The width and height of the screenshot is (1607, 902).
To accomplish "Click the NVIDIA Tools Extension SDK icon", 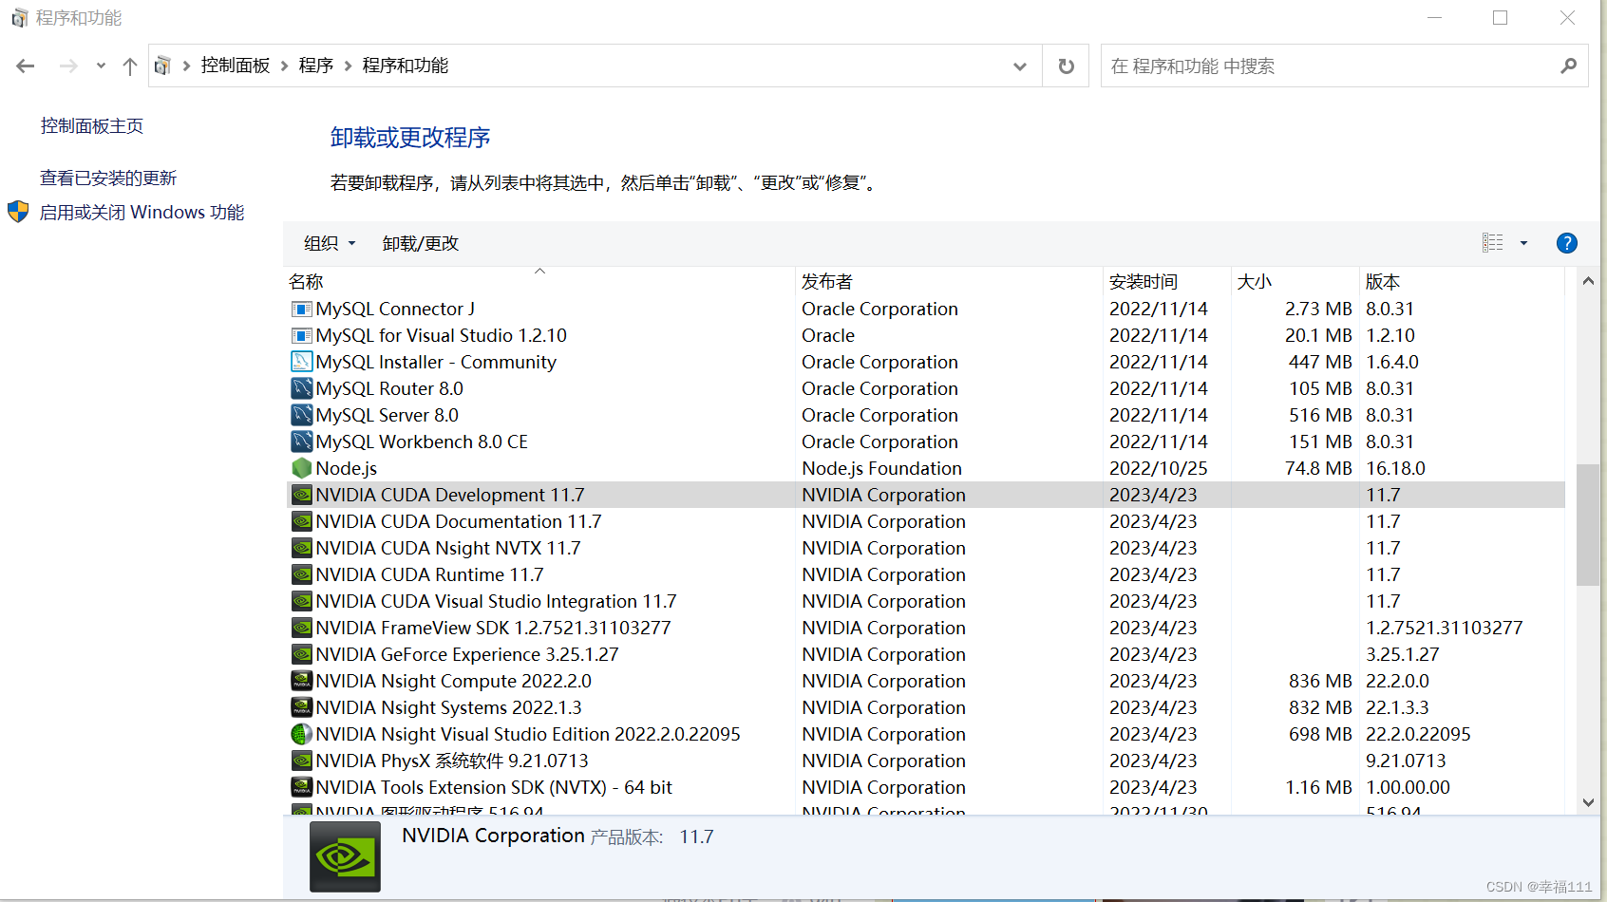I will tap(301, 787).
